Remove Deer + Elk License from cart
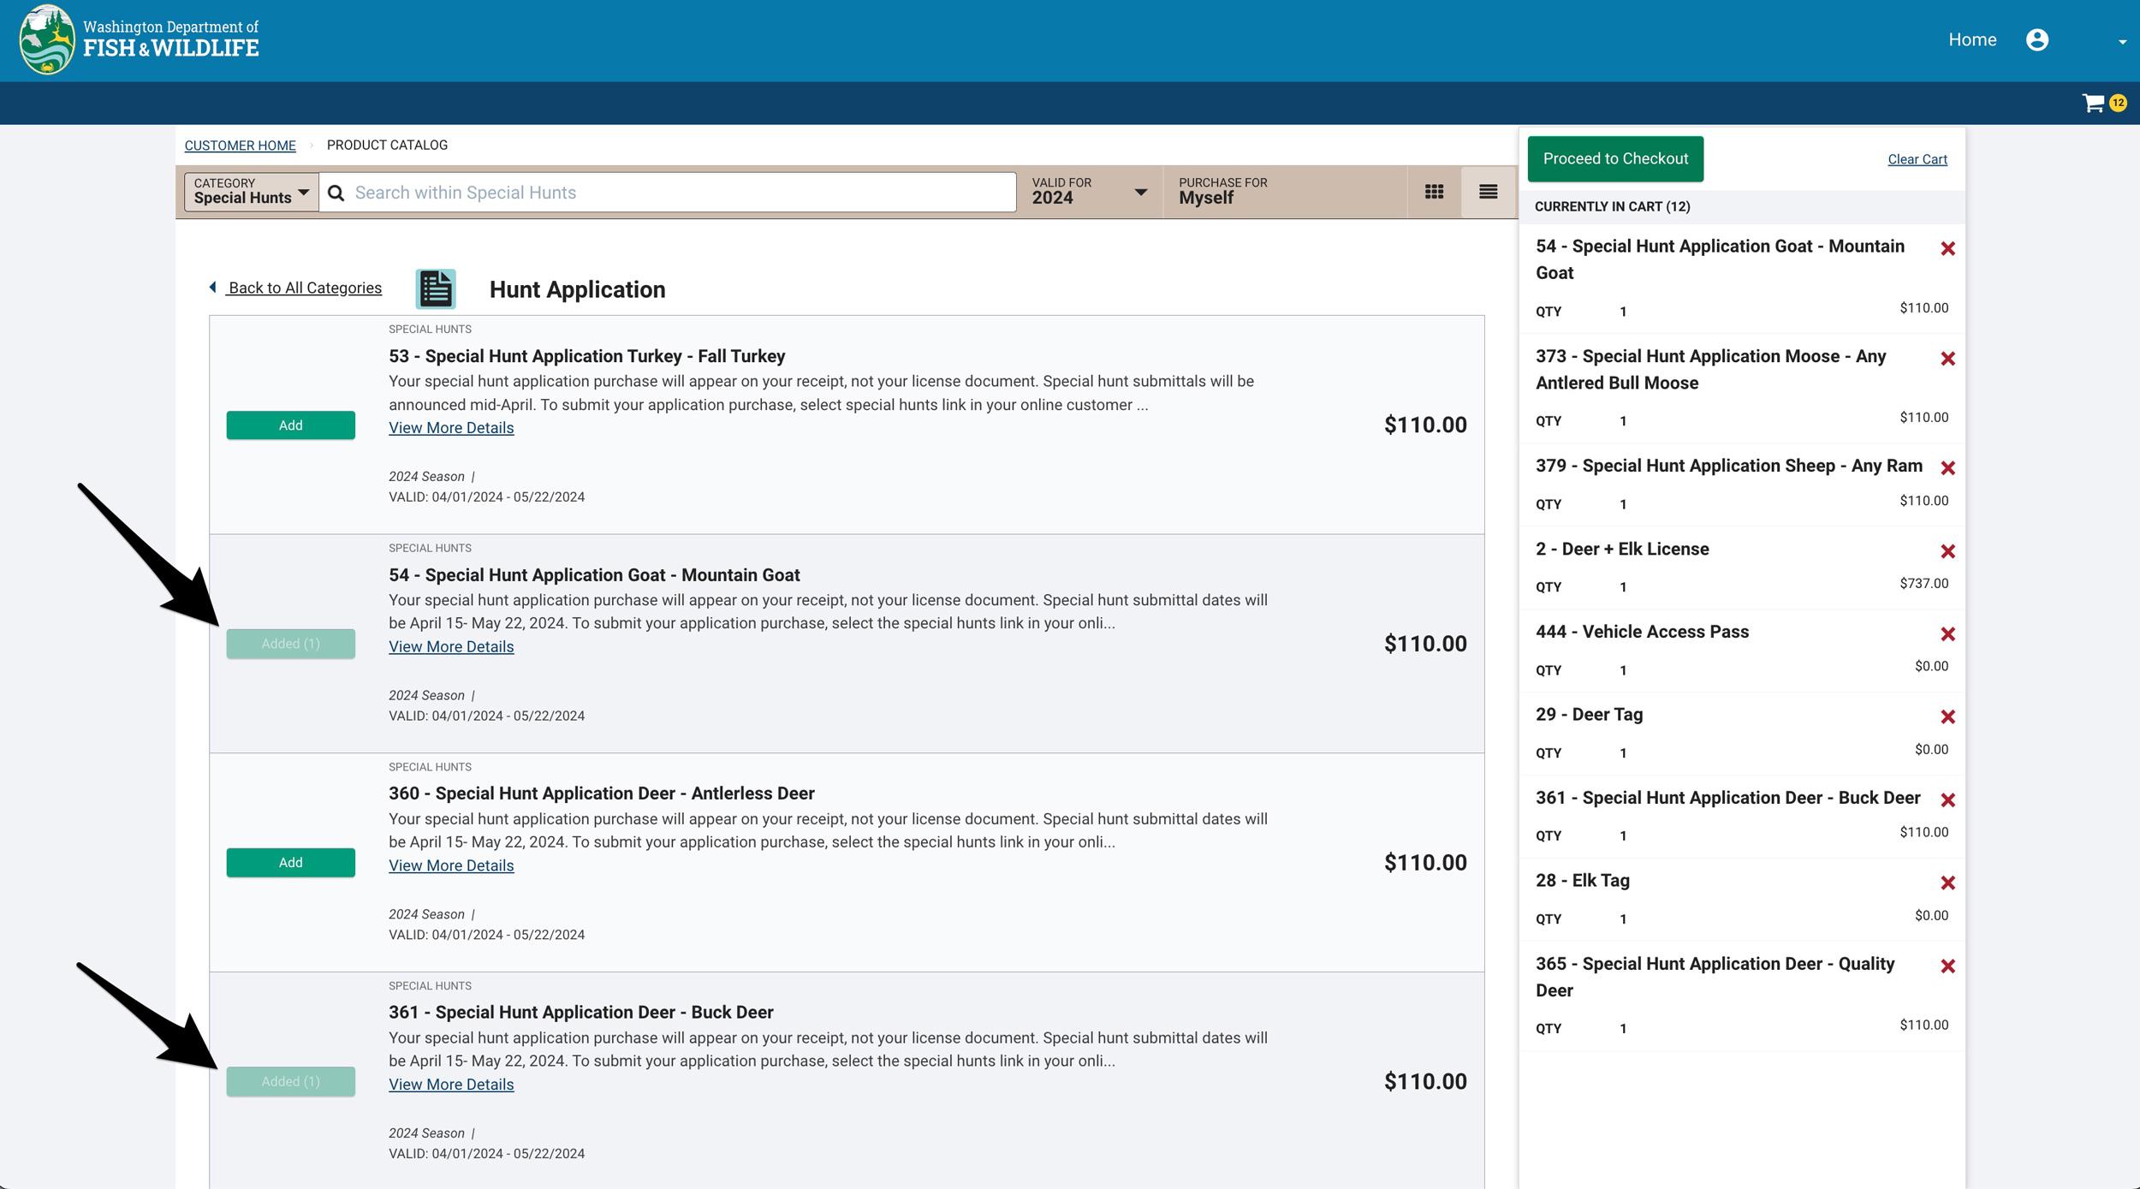 pyautogui.click(x=1947, y=552)
